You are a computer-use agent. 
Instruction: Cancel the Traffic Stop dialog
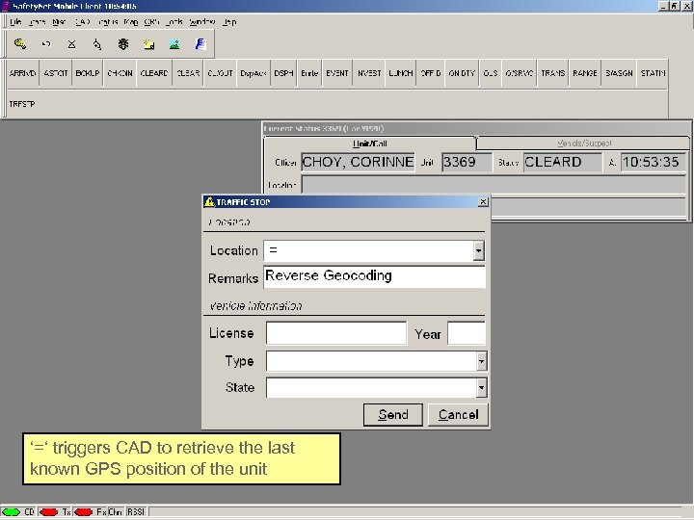pyautogui.click(x=458, y=415)
